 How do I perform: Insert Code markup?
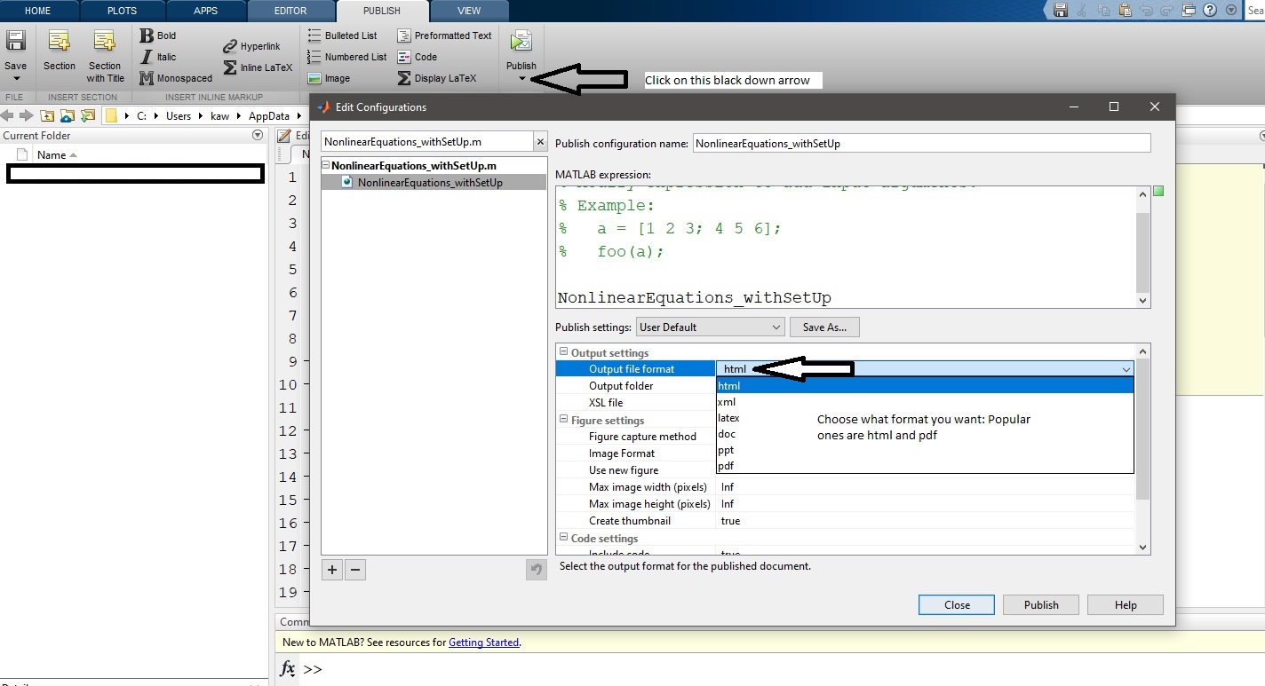point(417,57)
